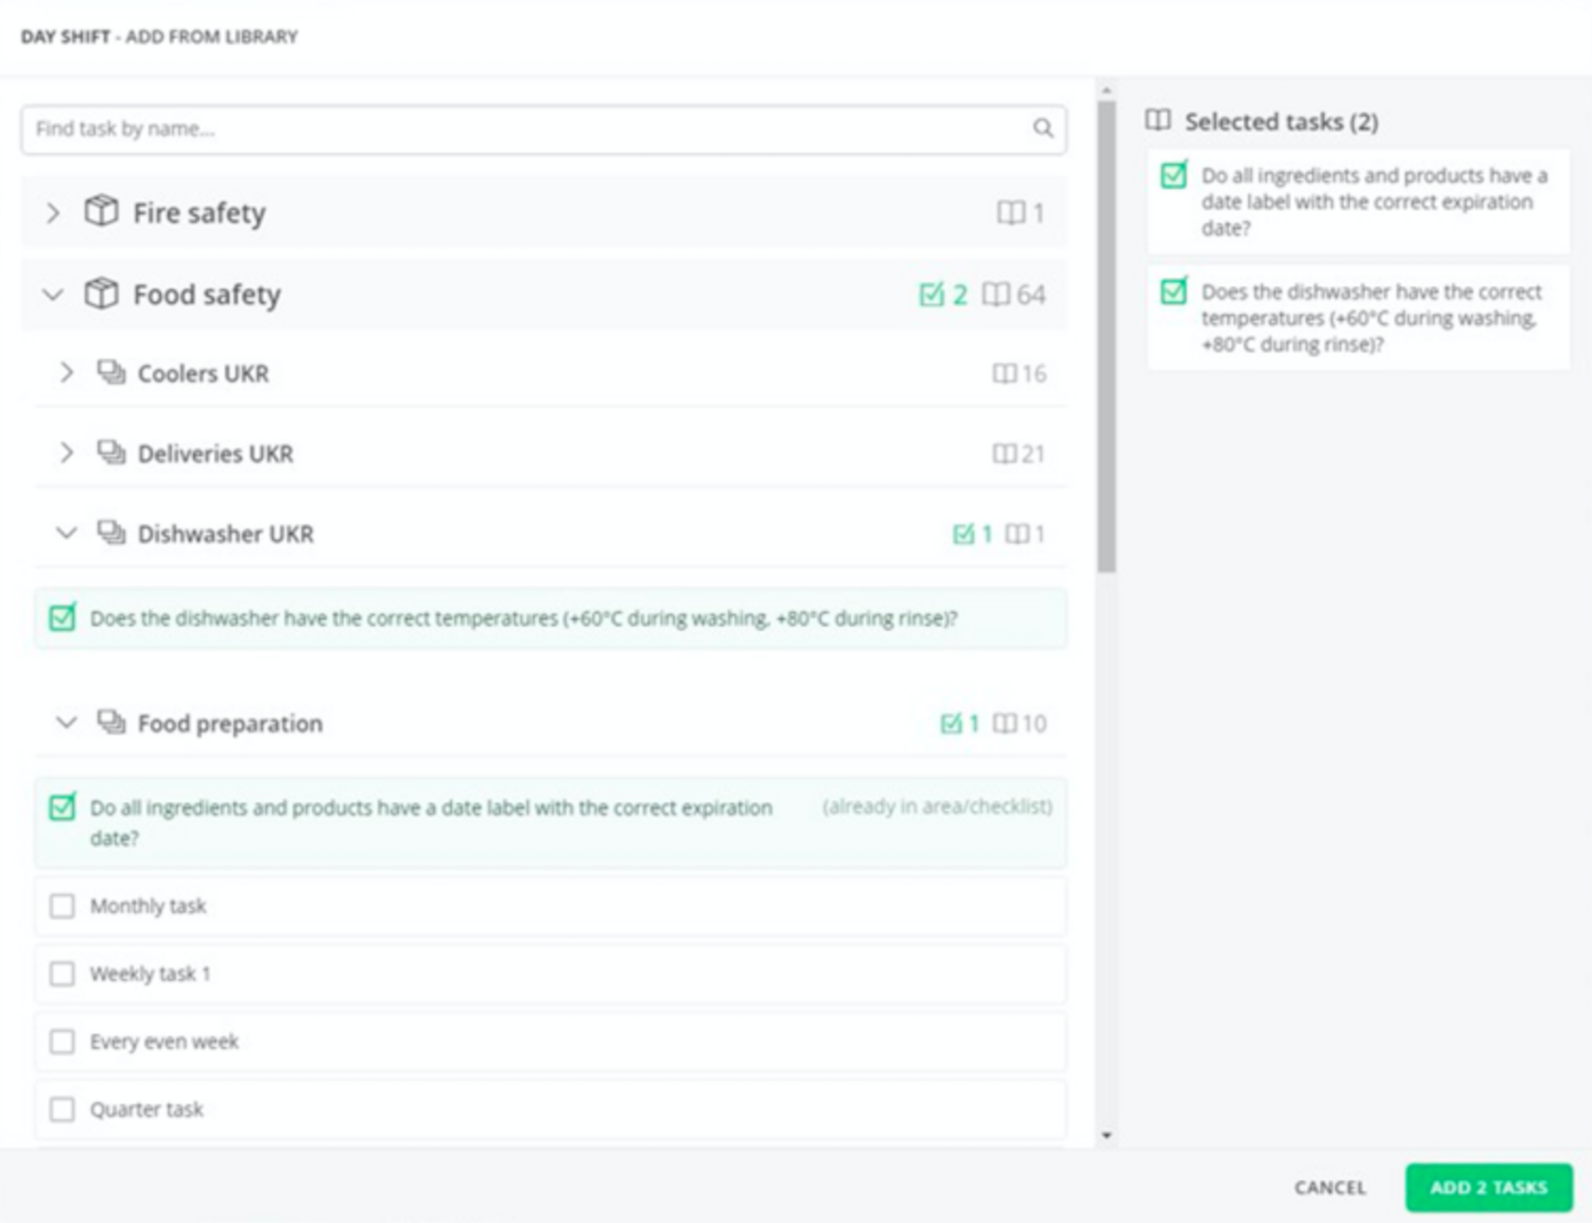1592x1223 pixels.
Task: Click the Selected tasks book icon
Action: [x=1158, y=121]
